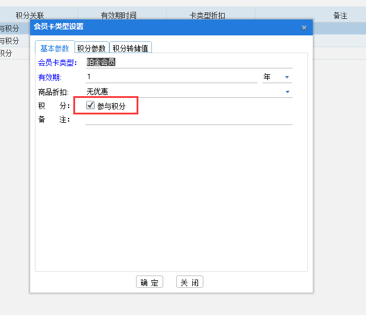Image resolution: width=366 pixels, height=315 pixels.
Task: Click the 卡类型折扣 column header
Action: click(210, 15)
